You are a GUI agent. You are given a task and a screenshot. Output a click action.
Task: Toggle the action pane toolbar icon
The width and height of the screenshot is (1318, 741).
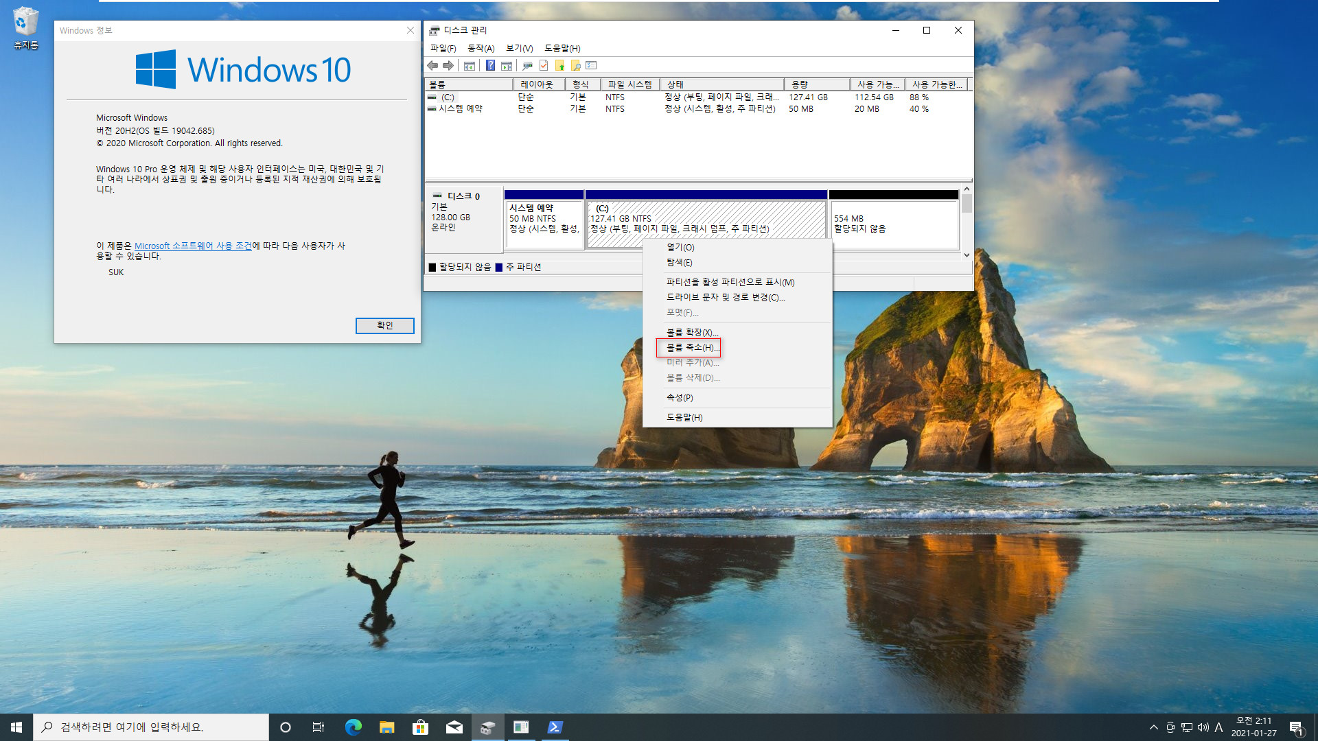pos(507,66)
